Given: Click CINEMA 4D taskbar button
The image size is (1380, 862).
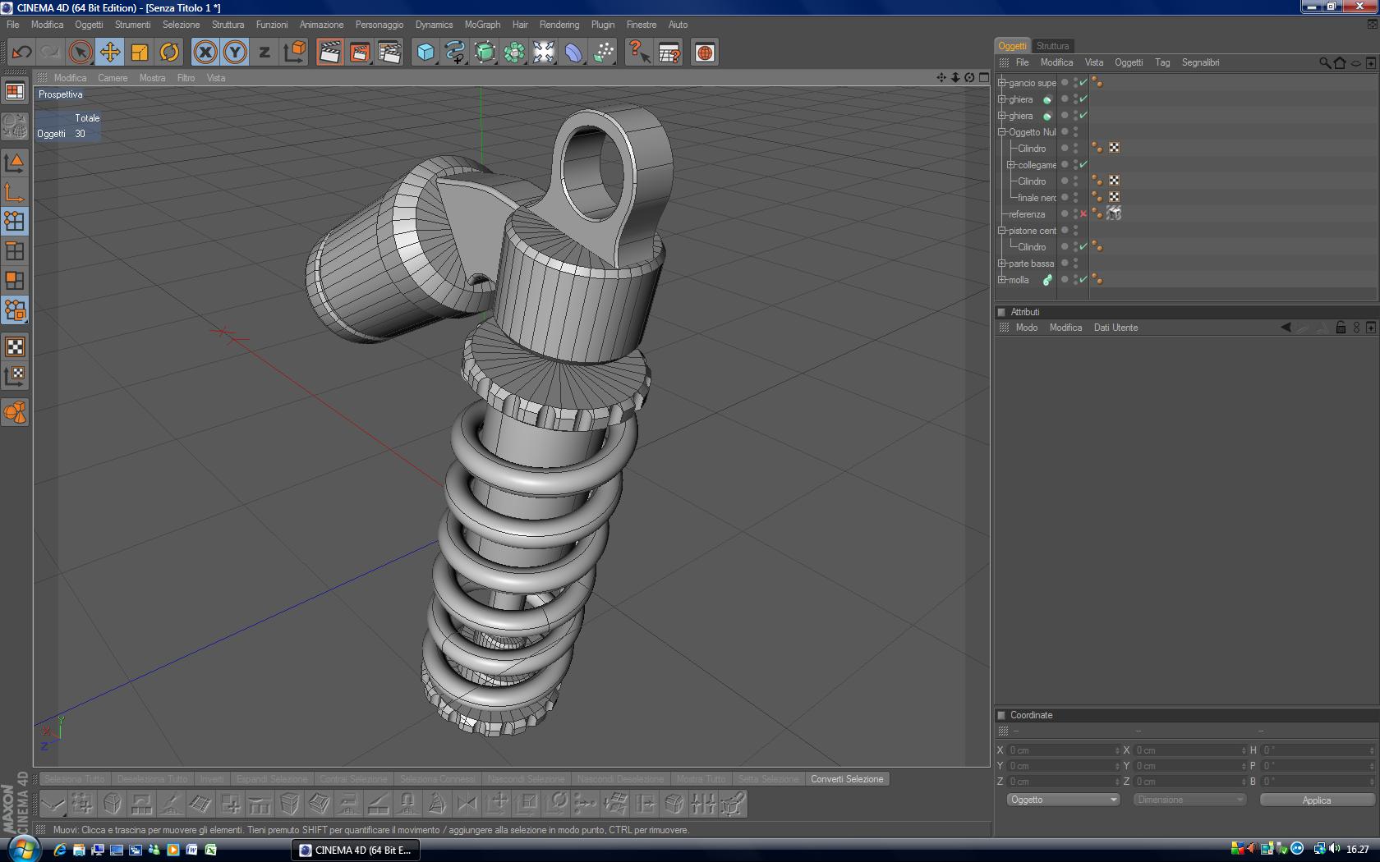Looking at the screenshot, I should [356, 850].
